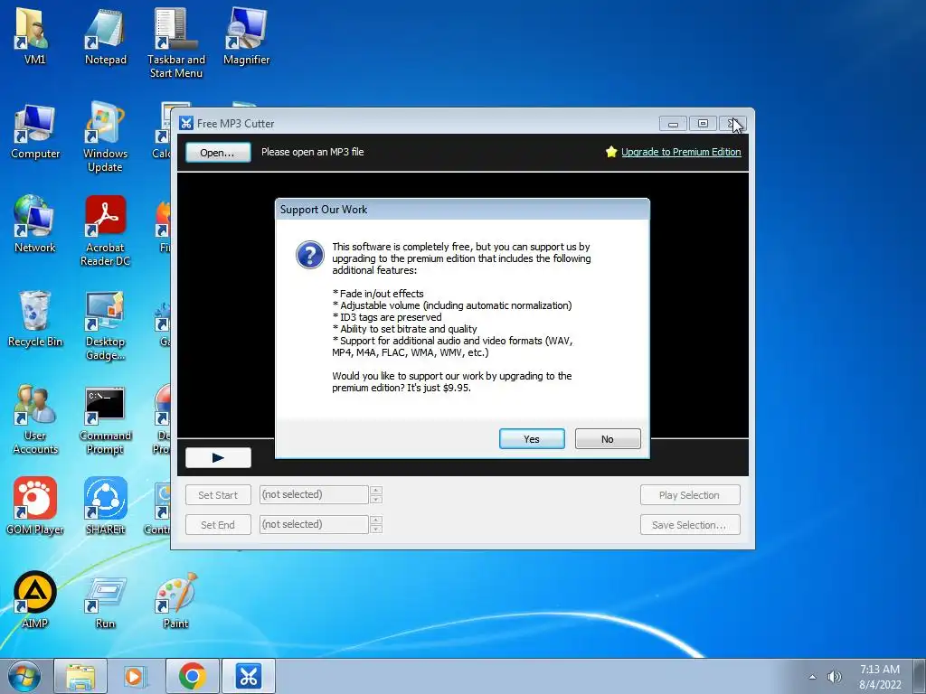
Task: Click the Set Start button
Action: click(218, 494)
